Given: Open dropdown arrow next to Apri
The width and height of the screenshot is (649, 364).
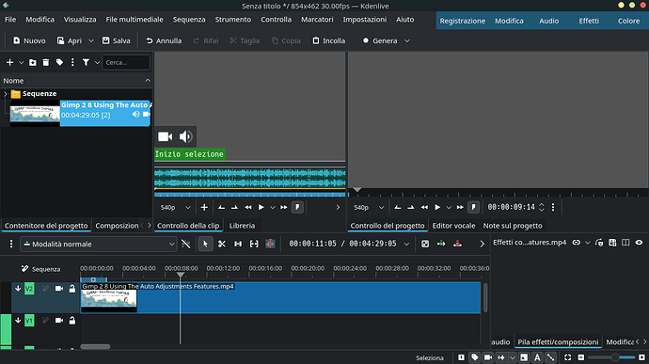Looking at the screenshot, I should coord(91,41).
